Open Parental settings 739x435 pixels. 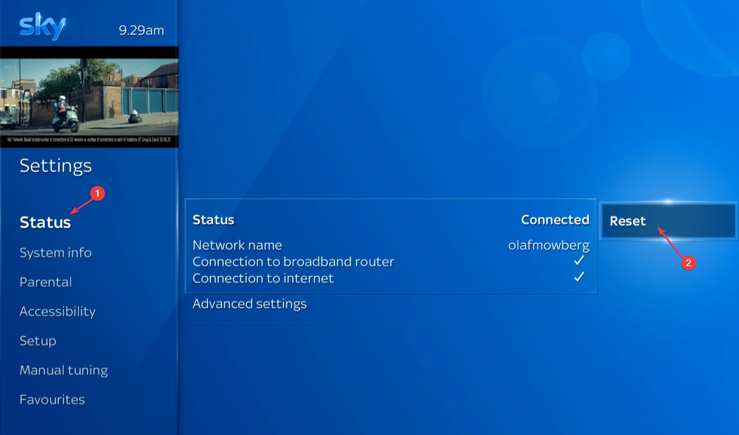point(46,282)
